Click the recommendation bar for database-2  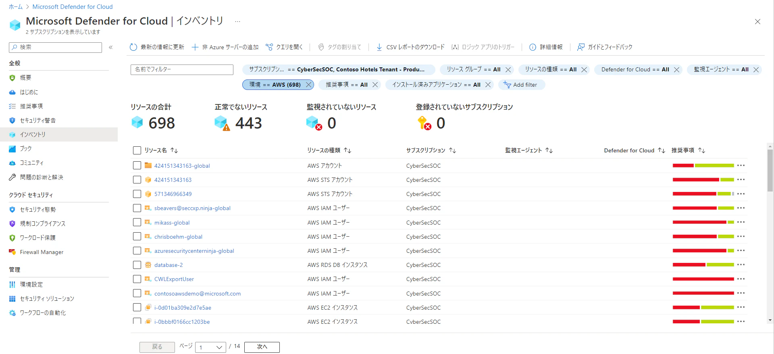tap(703, 265)
